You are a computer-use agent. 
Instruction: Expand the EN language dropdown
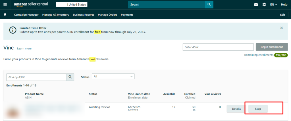pos(274,5)
